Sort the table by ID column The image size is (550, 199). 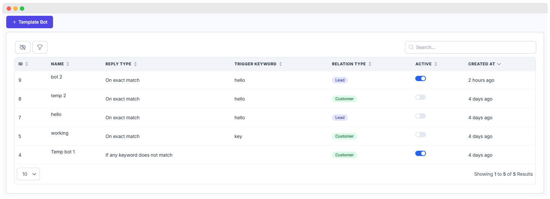click(23, 64)
